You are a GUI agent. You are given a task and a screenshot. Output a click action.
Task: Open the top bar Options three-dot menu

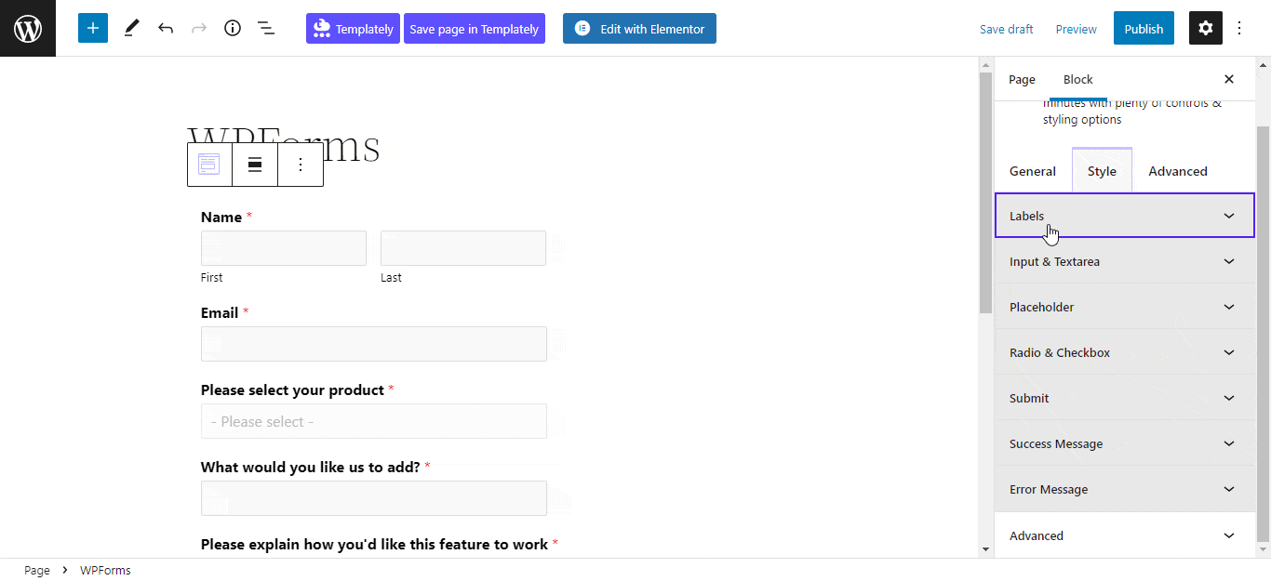pos(1239,28)
